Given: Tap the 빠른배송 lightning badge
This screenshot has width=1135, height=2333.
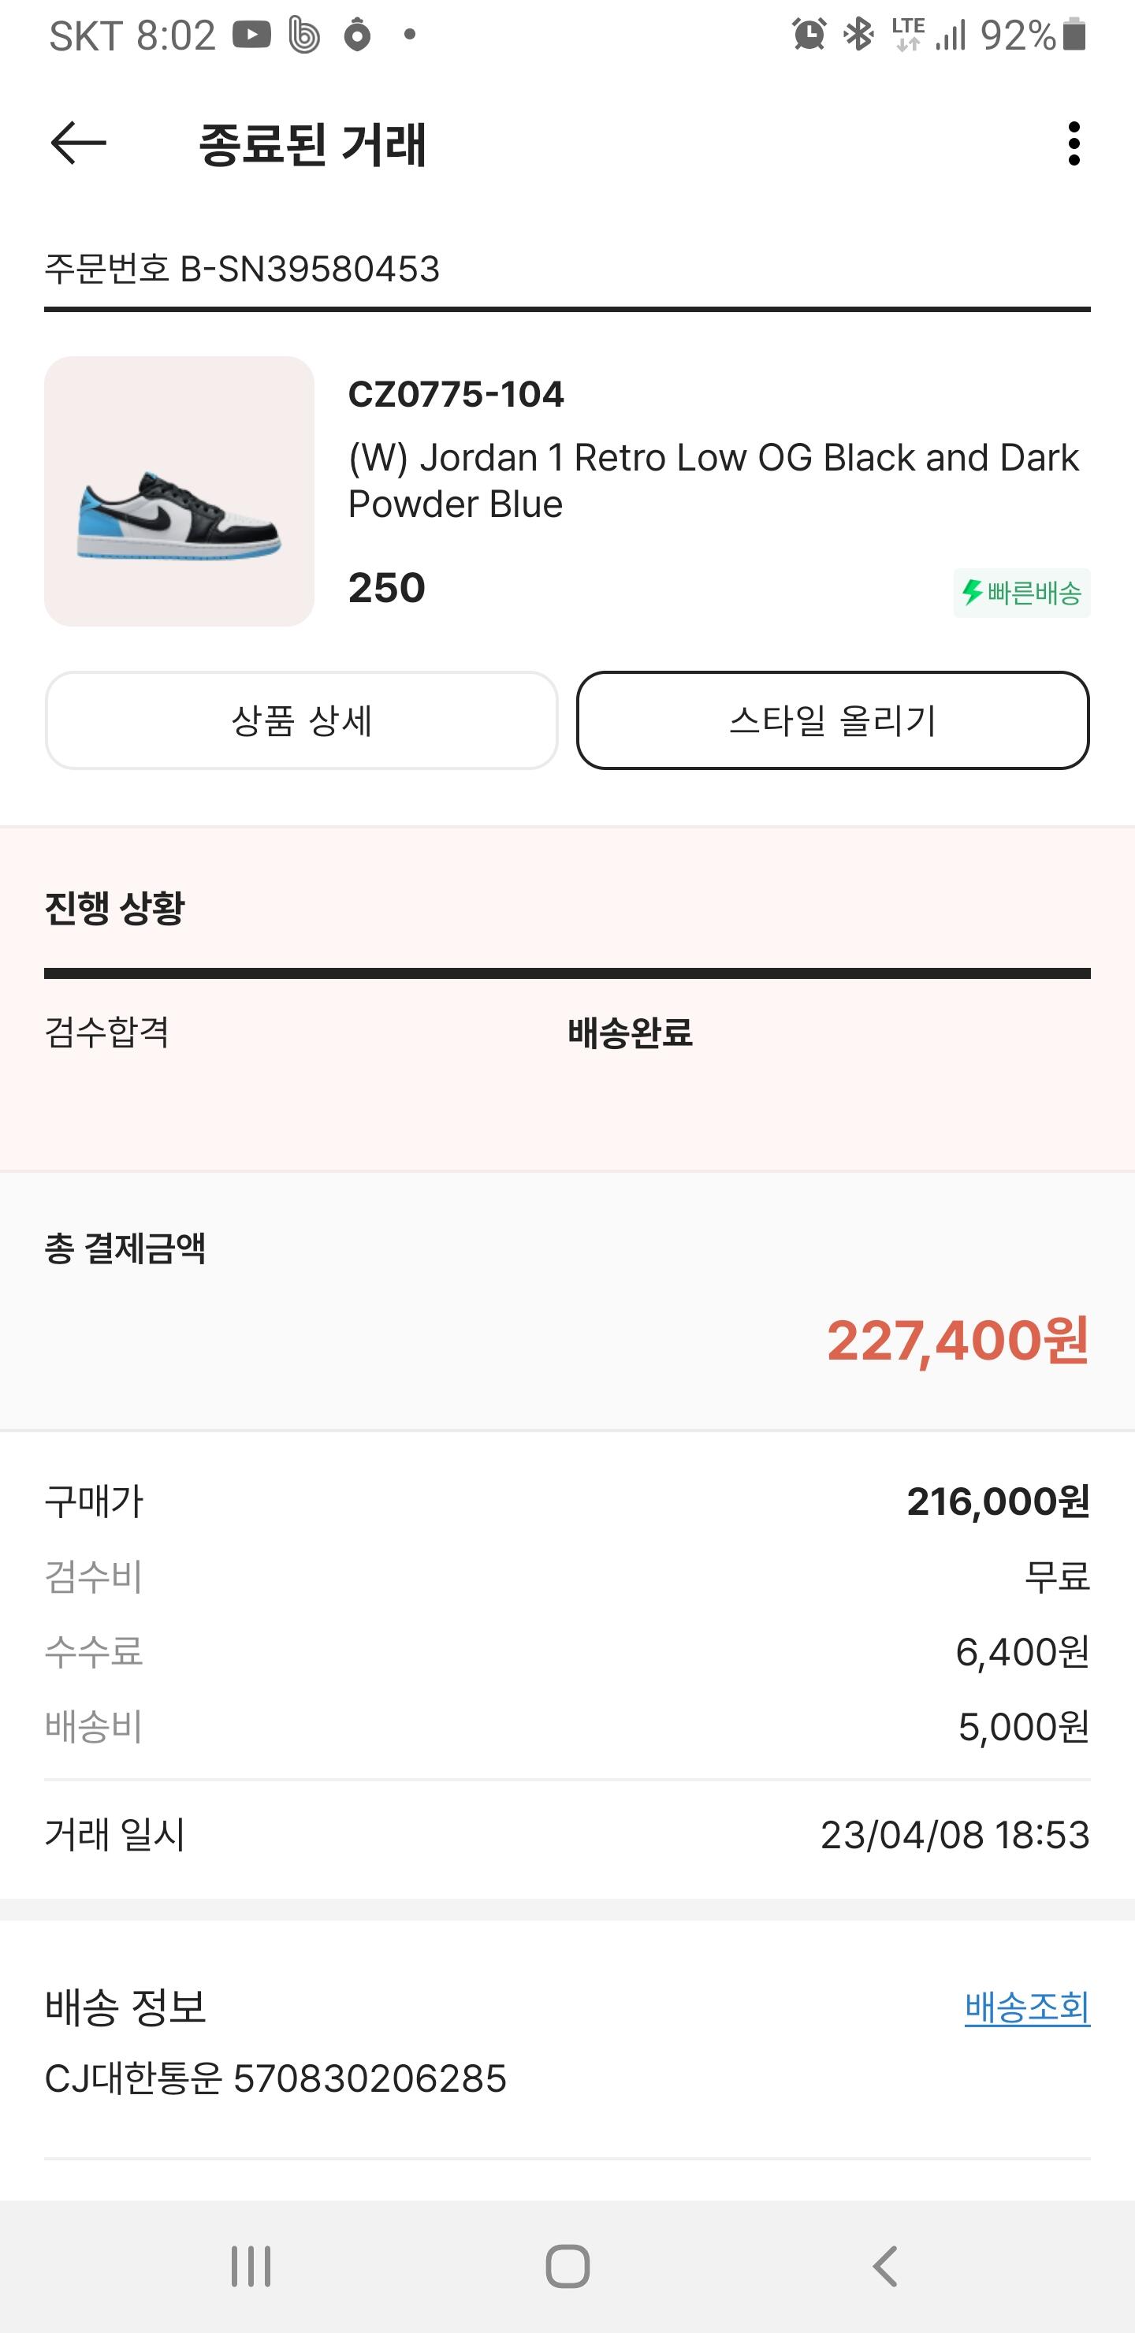Looking at the screenshot, I should tap(1021, 593).
